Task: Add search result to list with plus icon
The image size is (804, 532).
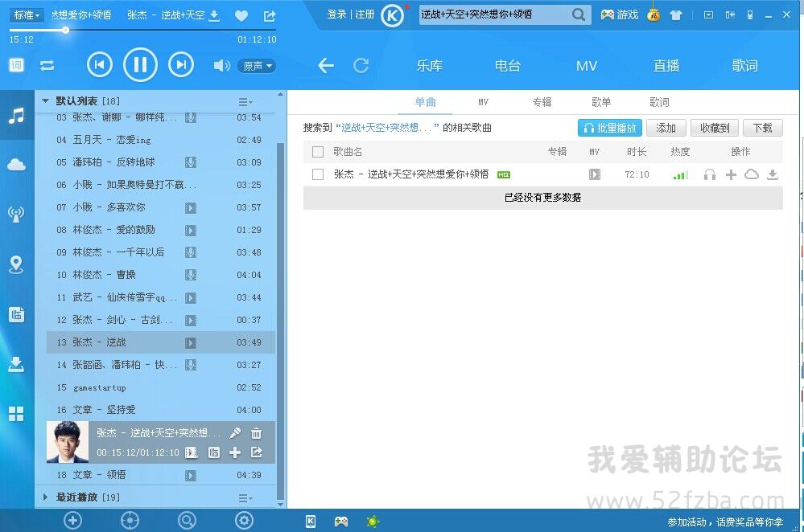Action: pyautogui.click(x=731, y=174)
